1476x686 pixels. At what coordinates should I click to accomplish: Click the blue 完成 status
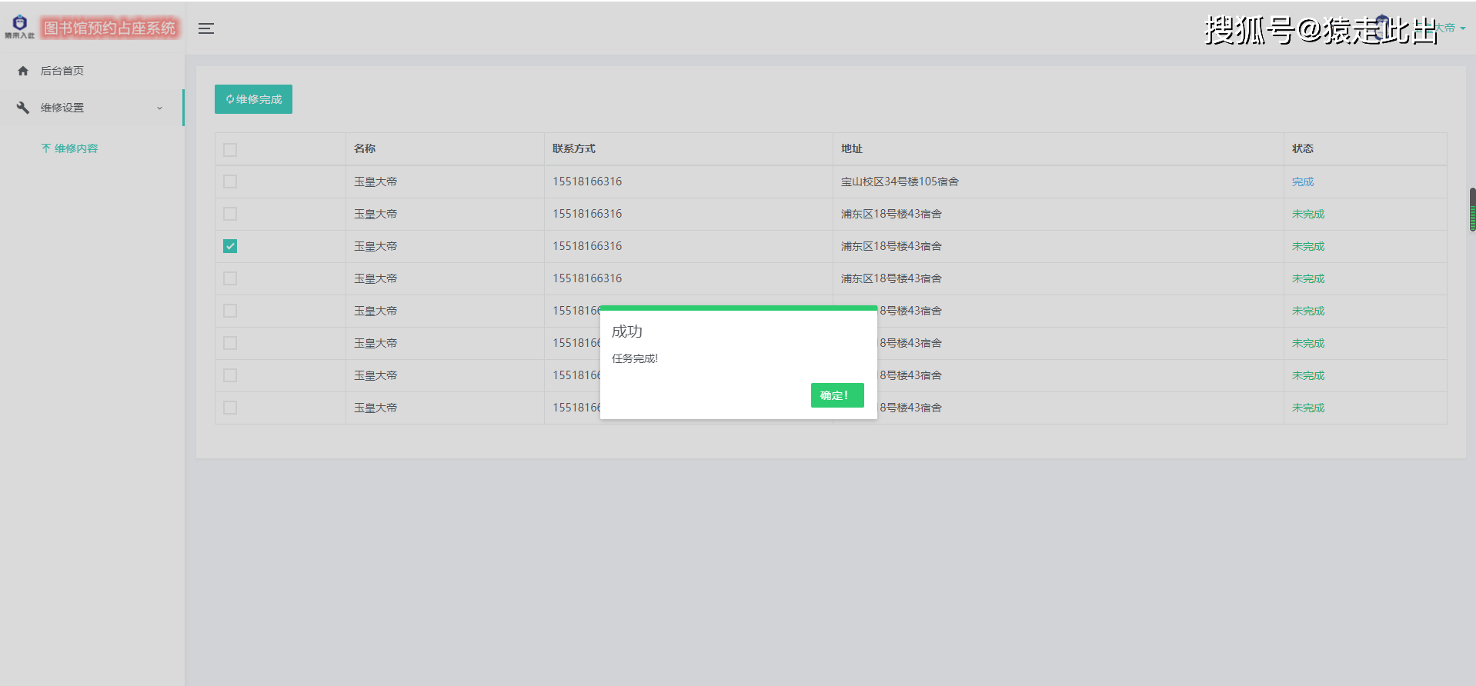tap(1303, 181)
